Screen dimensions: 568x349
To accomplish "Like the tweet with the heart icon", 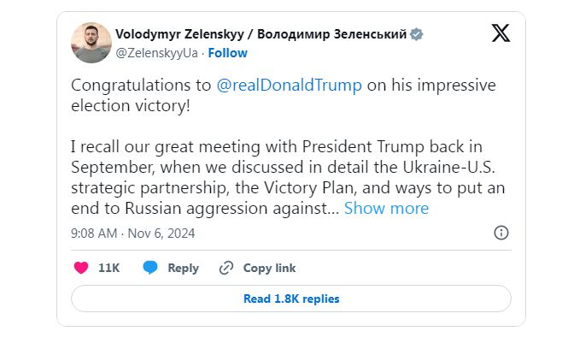I will [x=81, y=268].
